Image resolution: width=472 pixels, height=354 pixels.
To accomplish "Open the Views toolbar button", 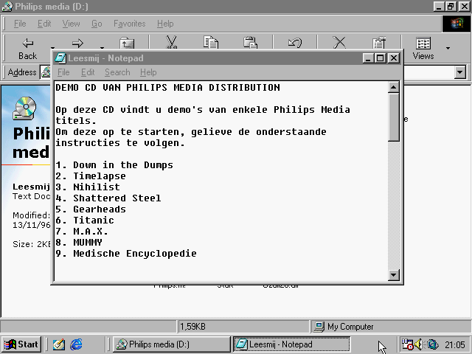I will coord(423,48).
